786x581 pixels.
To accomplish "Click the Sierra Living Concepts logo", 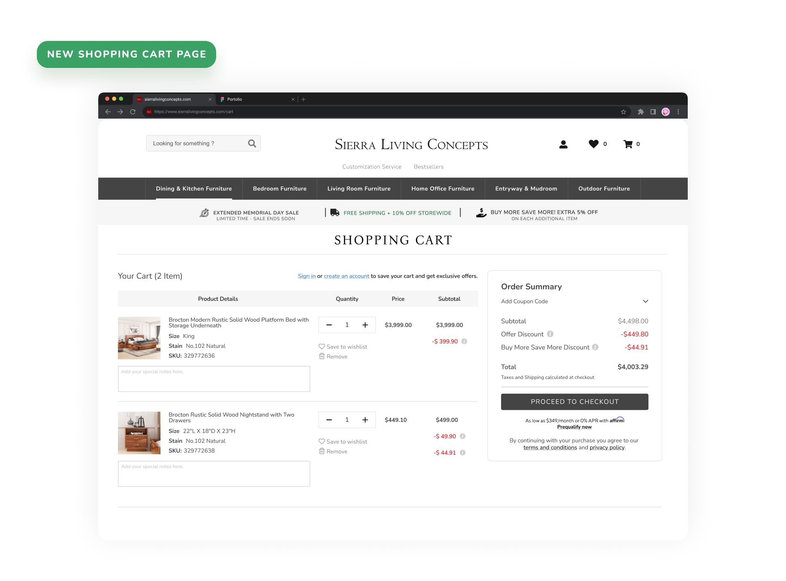I will pos(411,144).
